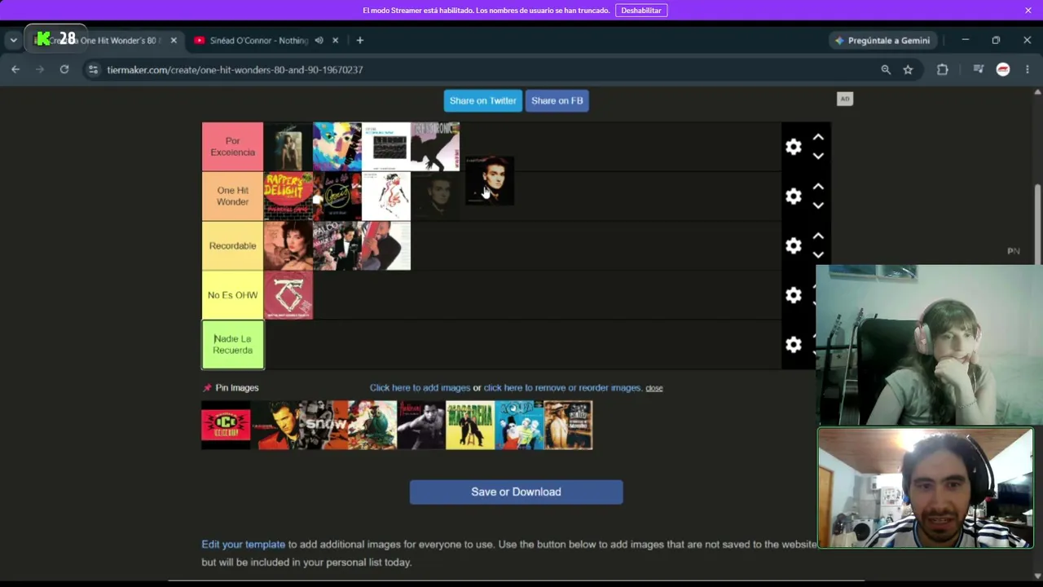
Task: Click the tiermaker.com address bar
Action: click(x=489, y=70)
